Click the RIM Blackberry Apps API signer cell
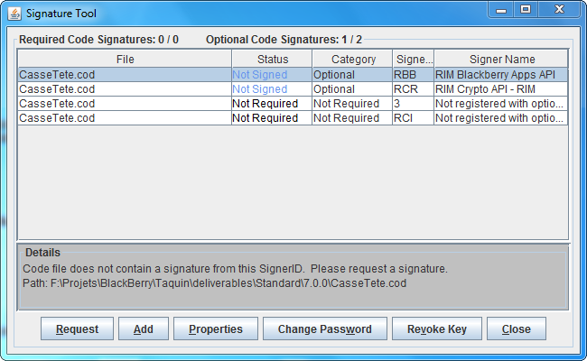 click(x=500, y=75)
